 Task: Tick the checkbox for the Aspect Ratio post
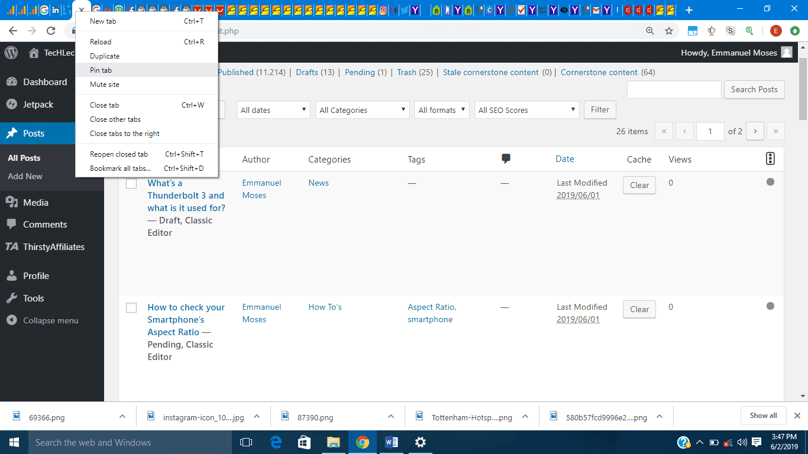pyautogui.click(x=131, y=307)
